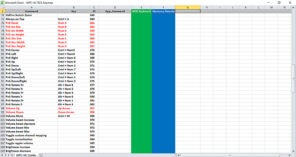Click the previous sheet navigation arrow
Image resolution: width=296 pixels, height=157 pixels.
[x=5, y=155]
